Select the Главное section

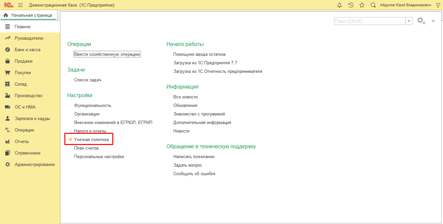[30, 27]
